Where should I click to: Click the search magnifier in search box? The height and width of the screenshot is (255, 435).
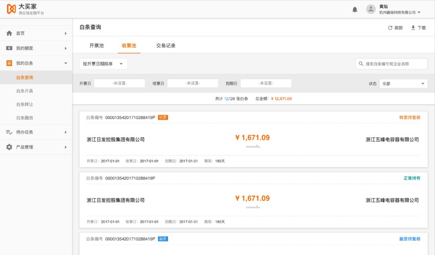[x=360, y=63]
